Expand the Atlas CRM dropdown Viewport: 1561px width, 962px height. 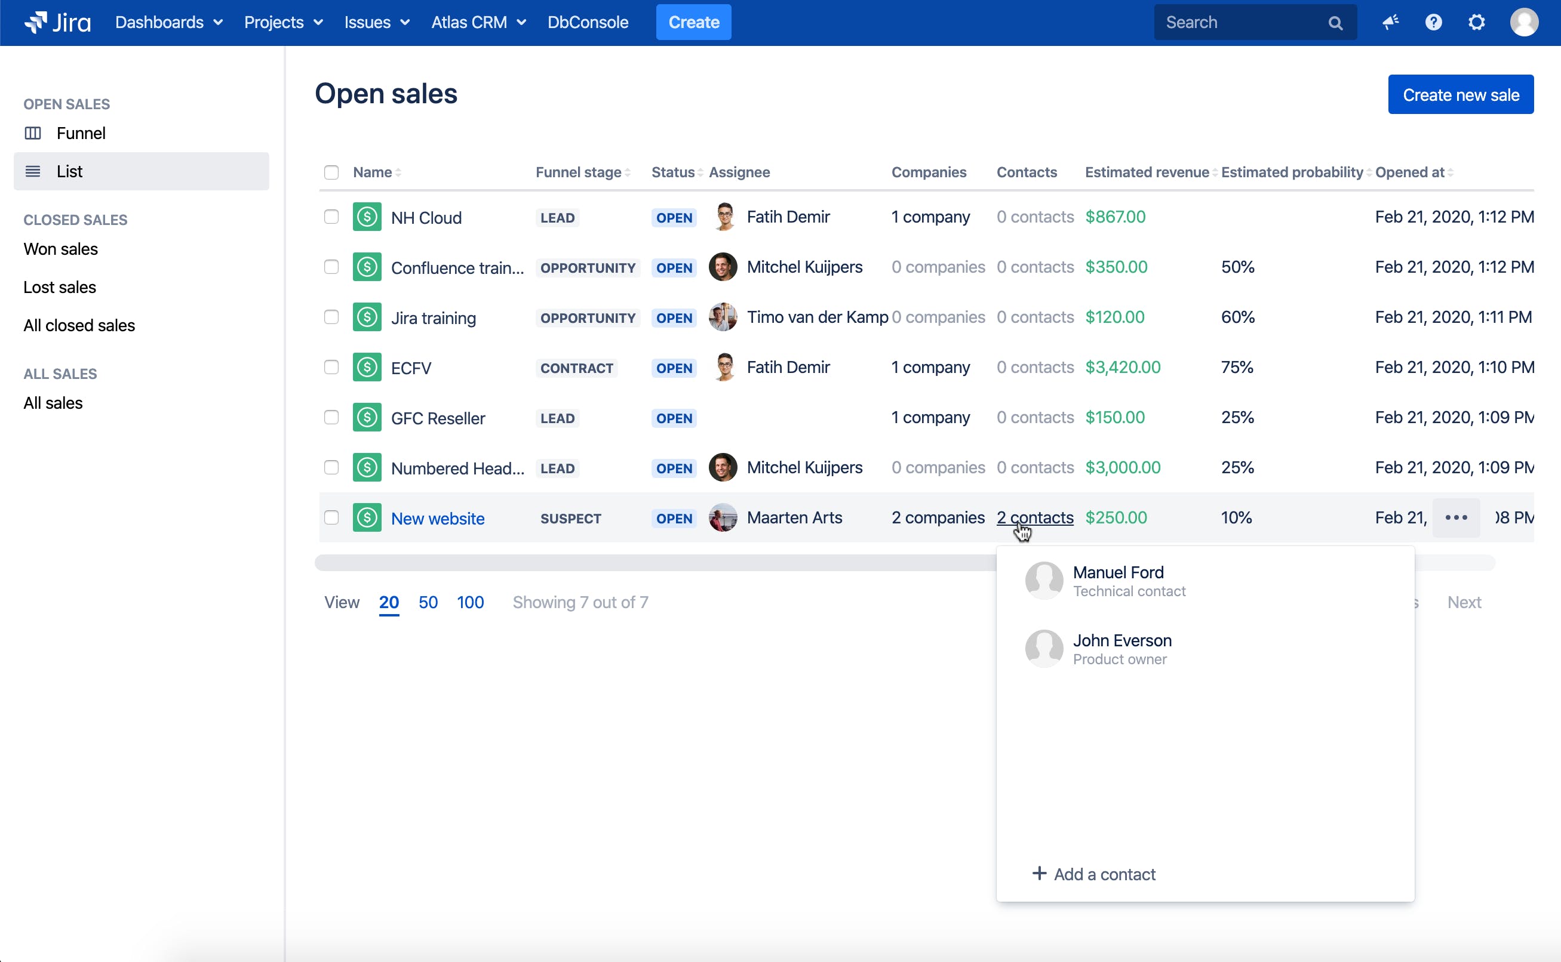click(x=478, y=22)
